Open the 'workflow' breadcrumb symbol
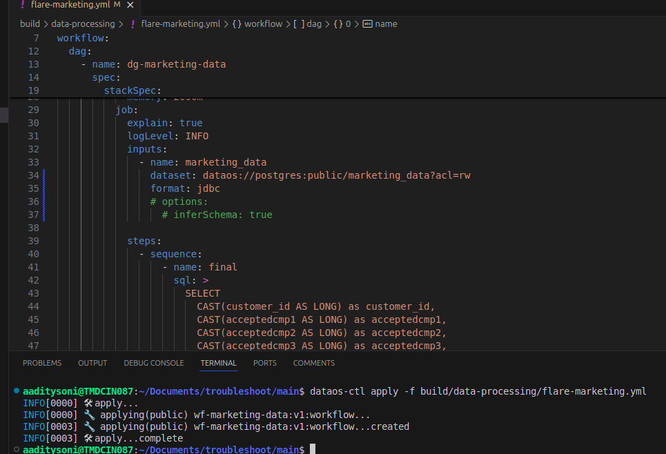The width and height of the screenshot is (666, 454). (x=264, y=24)
